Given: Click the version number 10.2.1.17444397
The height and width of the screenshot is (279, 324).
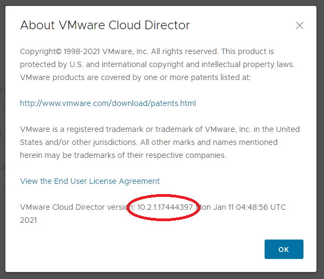Looking at the screenshot, I should point(165,207).
